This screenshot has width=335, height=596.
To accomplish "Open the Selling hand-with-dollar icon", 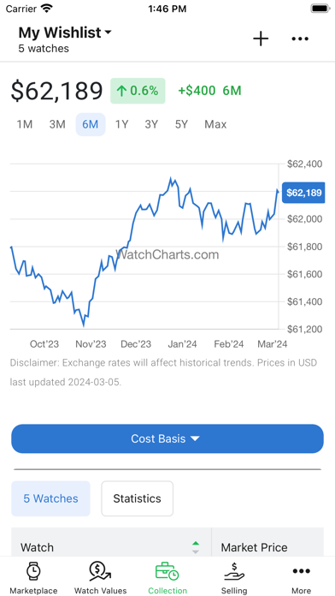I will (x=234, y=572).
